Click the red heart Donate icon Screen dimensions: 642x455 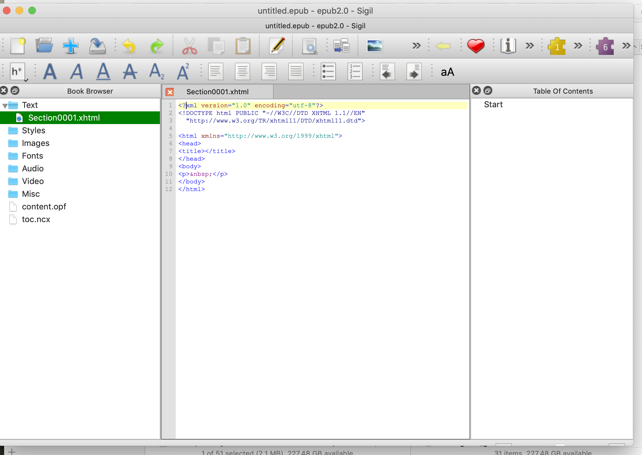tap(475, 46)
